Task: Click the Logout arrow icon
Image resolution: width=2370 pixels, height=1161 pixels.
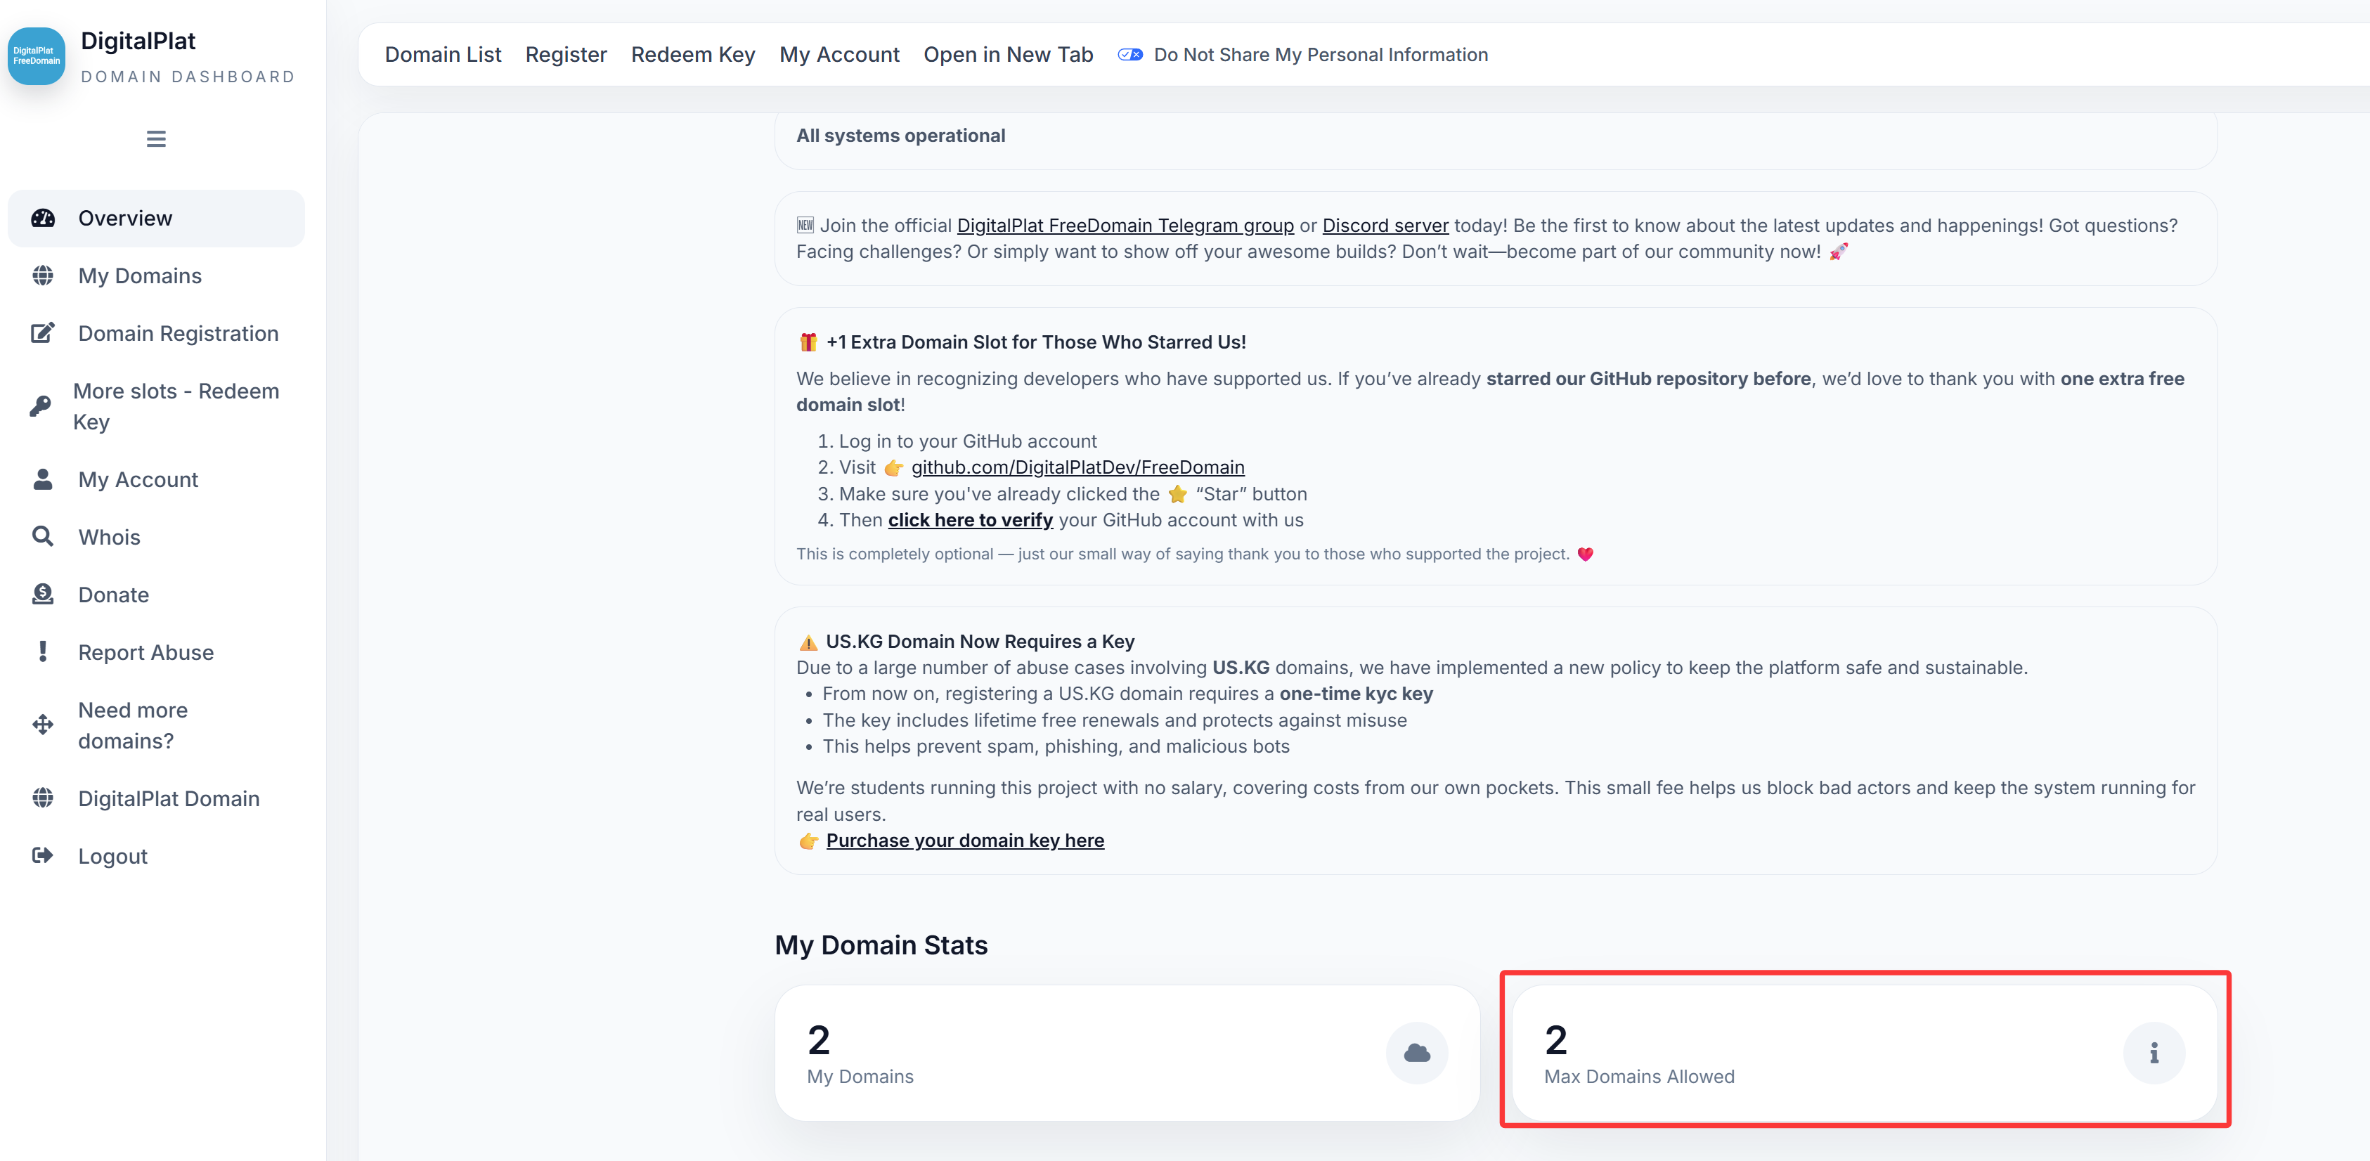Action: click(x=44, y=855)
